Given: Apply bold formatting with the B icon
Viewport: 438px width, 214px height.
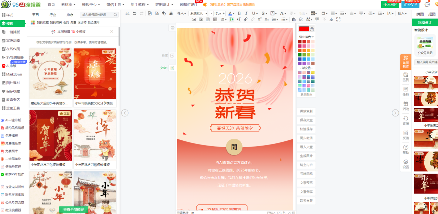Looking at the screenshot, I should pos(239,13).
